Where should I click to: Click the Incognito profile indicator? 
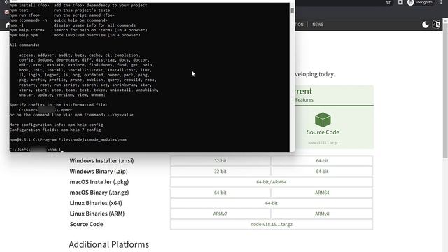pos(420,2)
